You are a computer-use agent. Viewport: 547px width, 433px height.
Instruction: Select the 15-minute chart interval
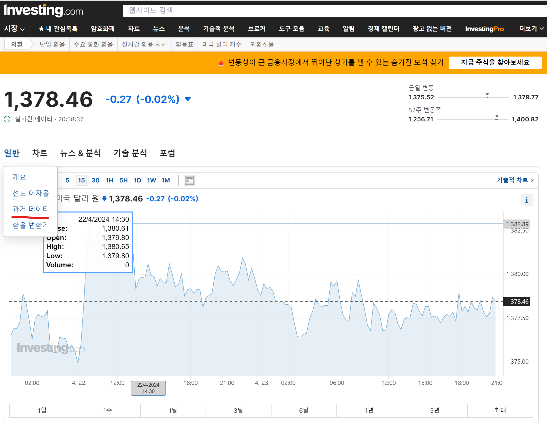click(x=81, y=180)
